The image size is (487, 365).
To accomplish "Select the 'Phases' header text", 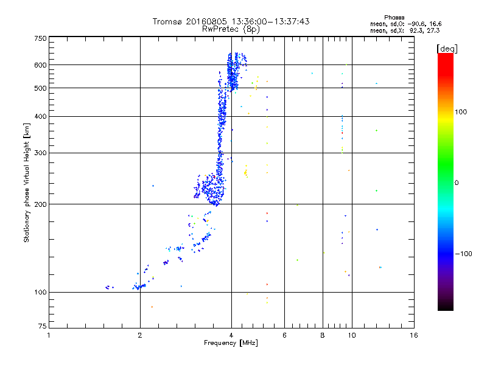I will pos(394,18).
